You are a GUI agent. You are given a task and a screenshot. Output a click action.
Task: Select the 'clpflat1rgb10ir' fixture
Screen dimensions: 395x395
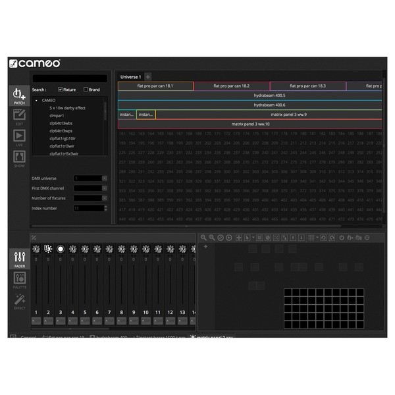pyautogui.click(x=63, y=138)
